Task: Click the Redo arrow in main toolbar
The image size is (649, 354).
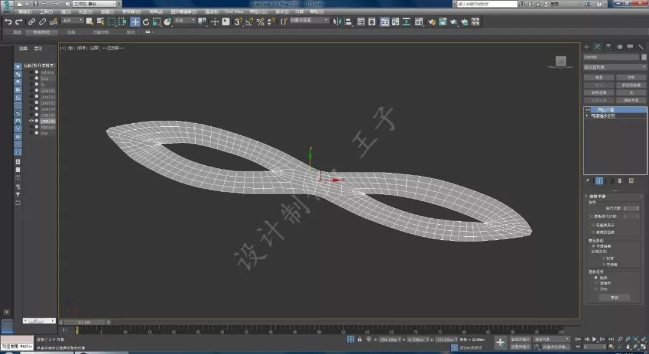Action: 19,22
